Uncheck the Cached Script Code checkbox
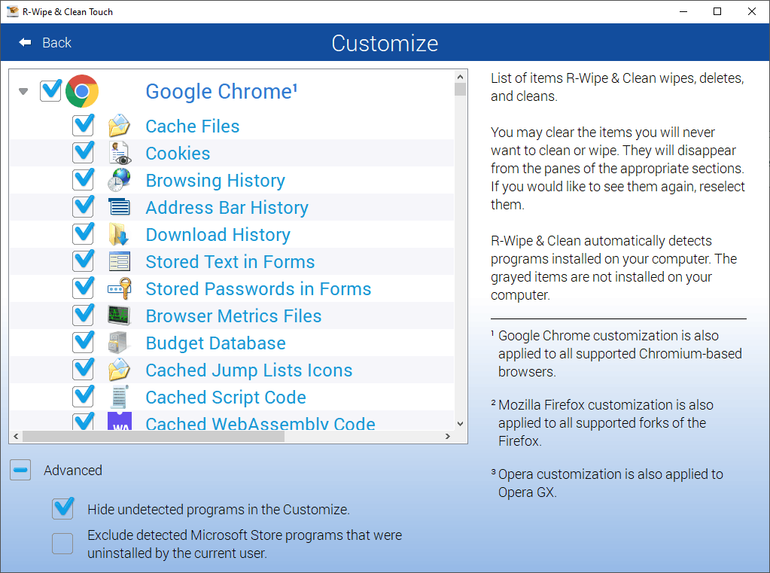770x573 pixels. 83,397
